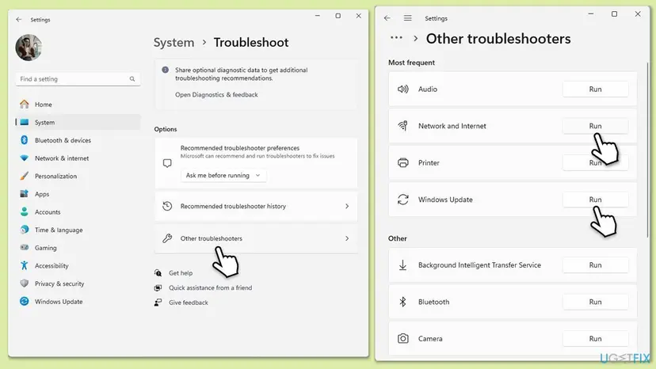Click the Bluetooth icon in the sidebar
Screen dimensions: 656x369
pos(25,140)
